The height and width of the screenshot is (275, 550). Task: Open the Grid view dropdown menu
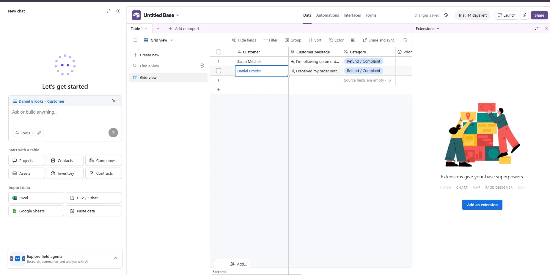pyautogui.click(x=159, y=40)
